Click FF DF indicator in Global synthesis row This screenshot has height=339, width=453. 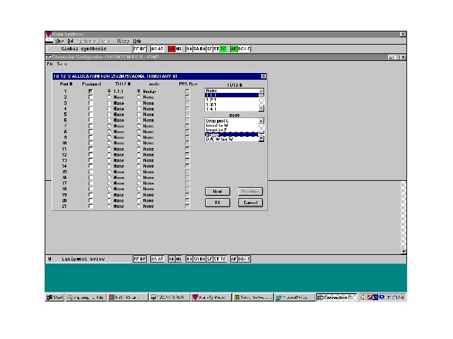(x=140, y=49)
